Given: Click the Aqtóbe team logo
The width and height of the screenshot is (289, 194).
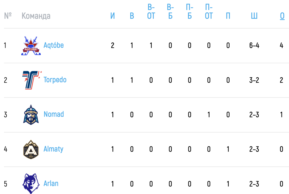Looking at the screenshot, I should [x=31, y=46].
